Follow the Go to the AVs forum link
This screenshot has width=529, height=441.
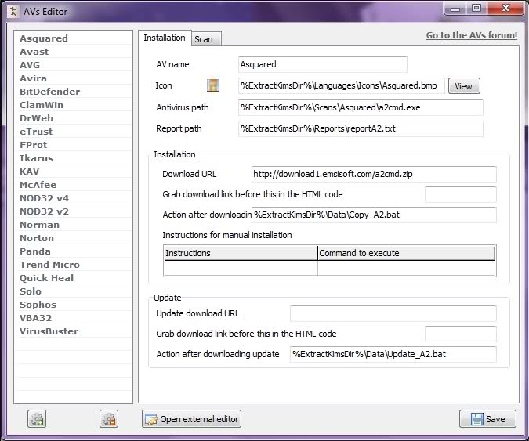(x=471, y=35)
